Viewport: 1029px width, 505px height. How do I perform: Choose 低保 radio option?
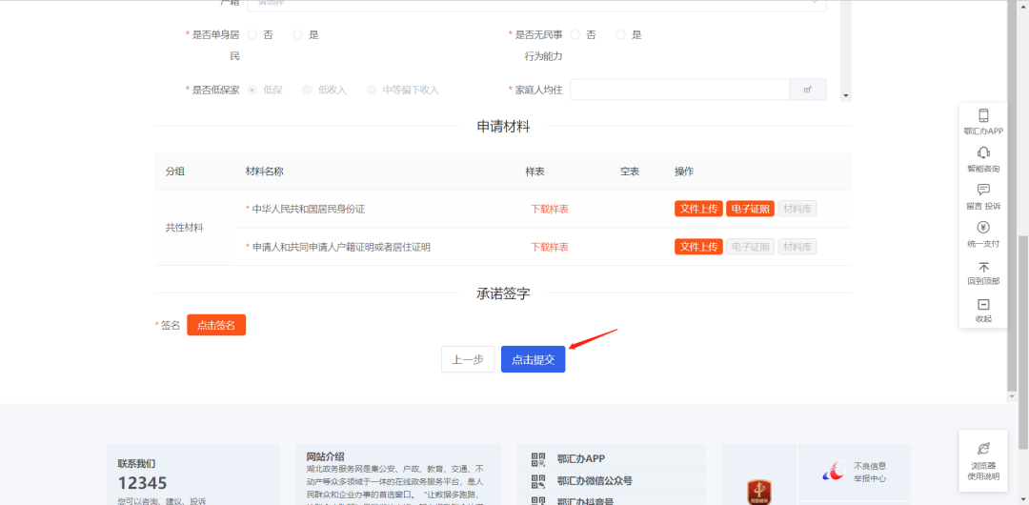(253, 90)
